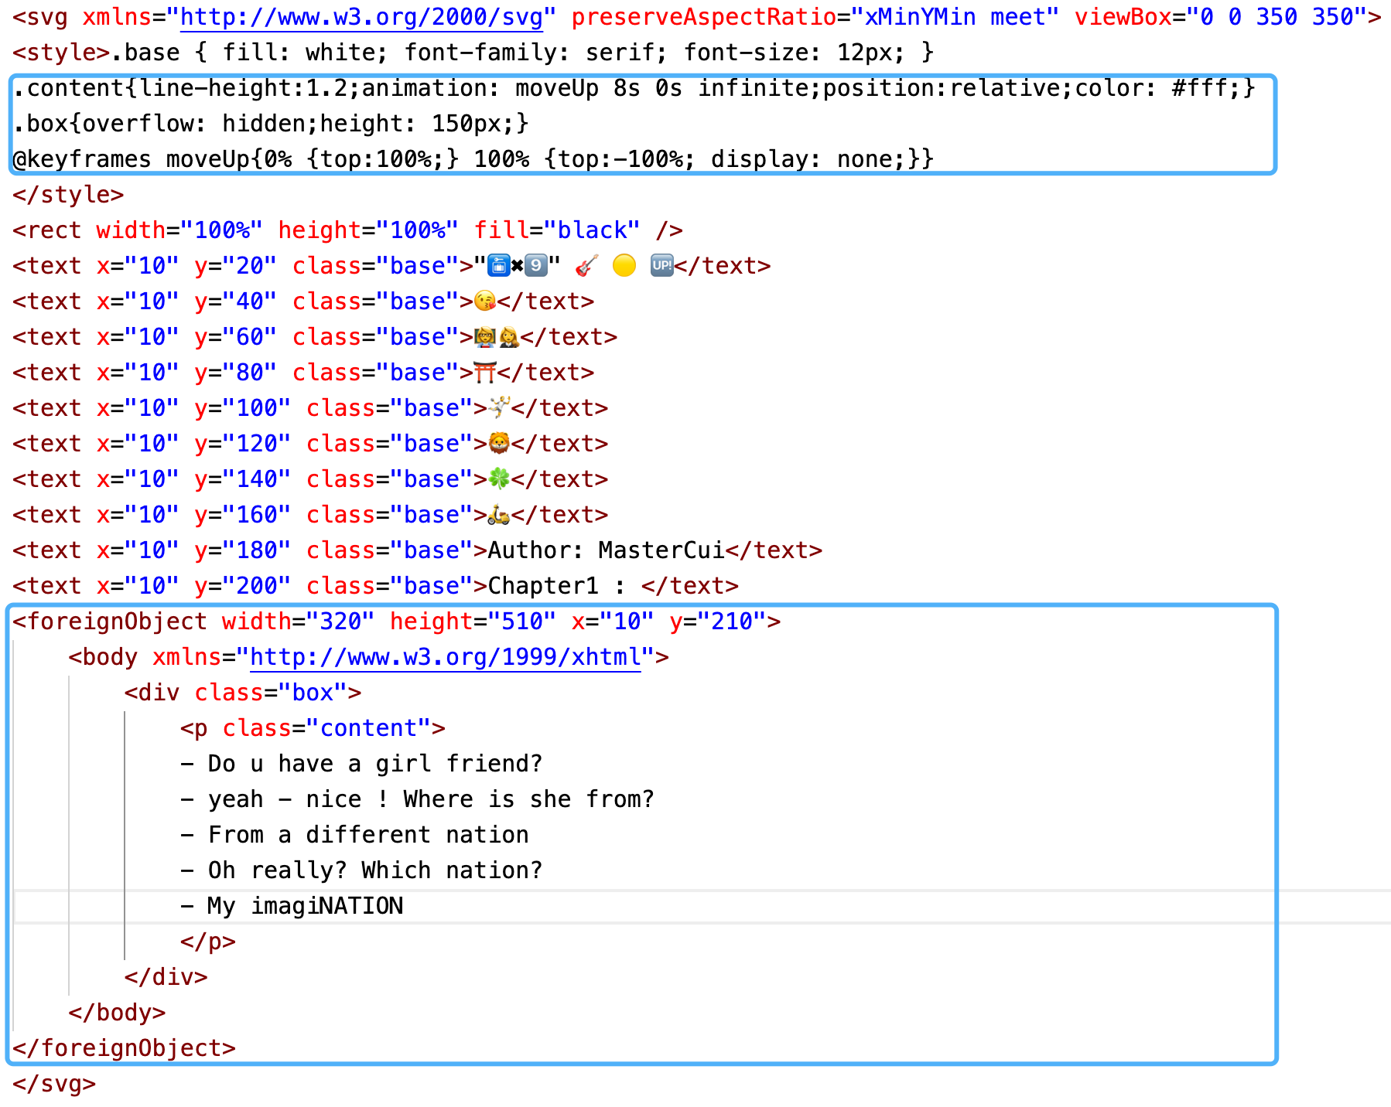Click the keycap 9 emoji
Image resolution: width=1391 pixels, height=1107 pixels.
[535, 267]
